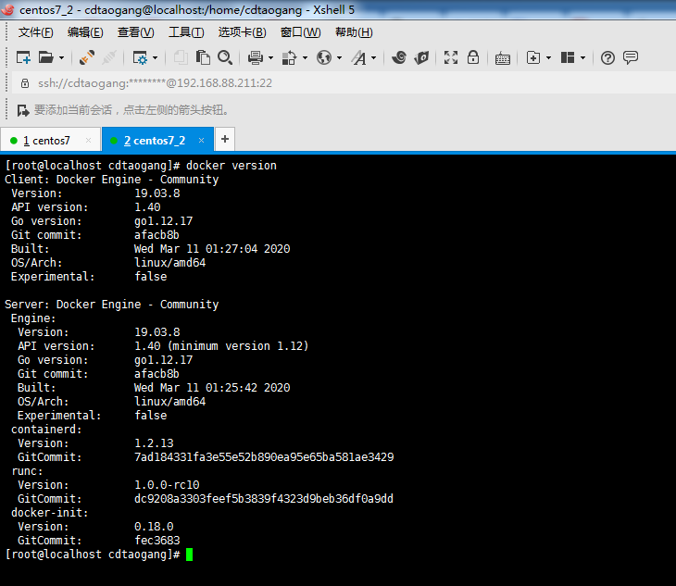Click the runc version '1.0.0-rc10'
Screen dimensions: 676x586
pos(167,485)
